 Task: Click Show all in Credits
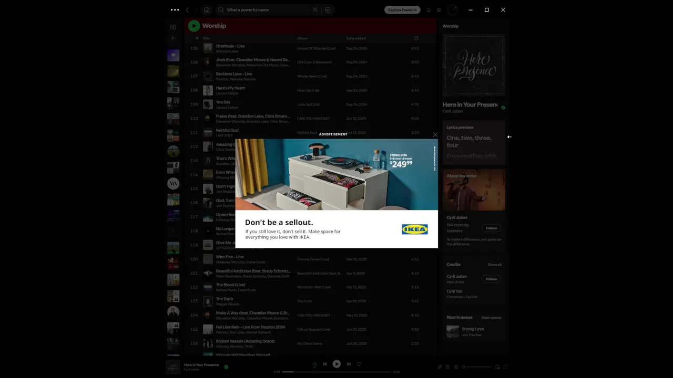[x=494, y=265]
